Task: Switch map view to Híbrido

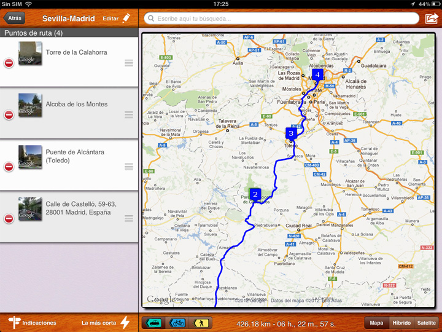Action: [401, 323]
